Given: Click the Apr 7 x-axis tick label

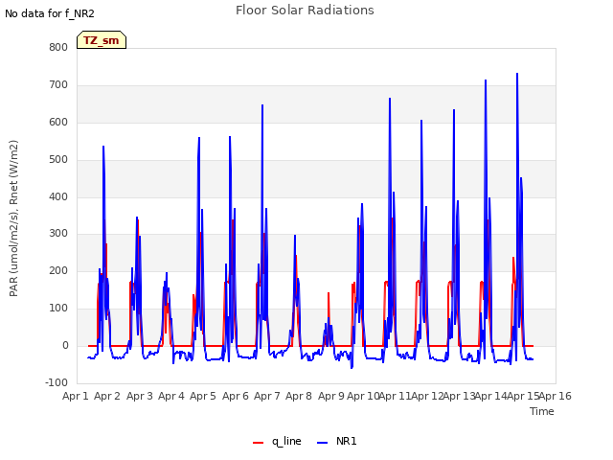Looking at the screenshot, I should click(x=267, y=396).
